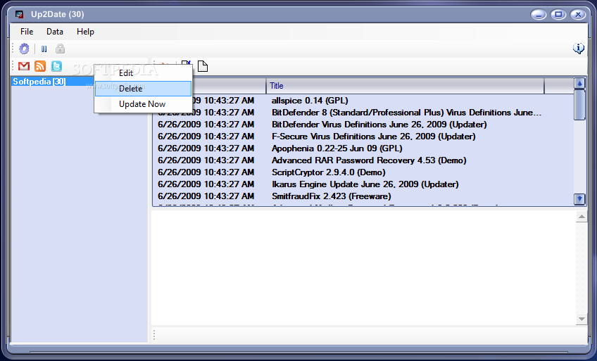Click inside the empty preview pane

[x=363, y=268]
